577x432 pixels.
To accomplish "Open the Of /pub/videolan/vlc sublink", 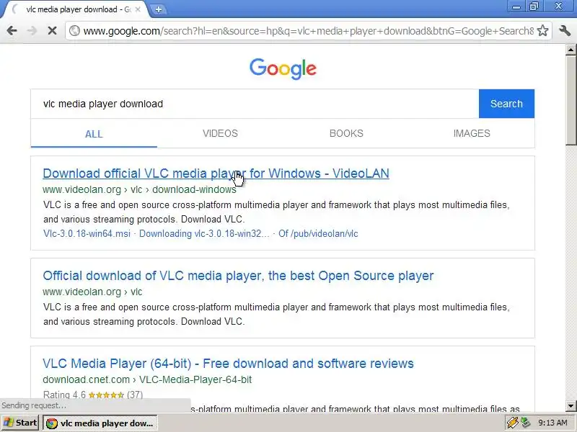I will [x=318, y=233].
